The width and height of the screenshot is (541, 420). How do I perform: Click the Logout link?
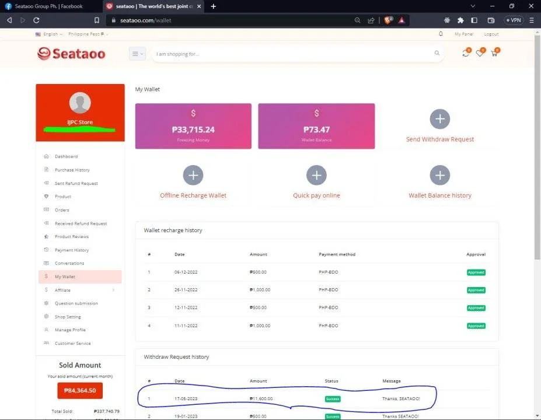tap(491, 34)
